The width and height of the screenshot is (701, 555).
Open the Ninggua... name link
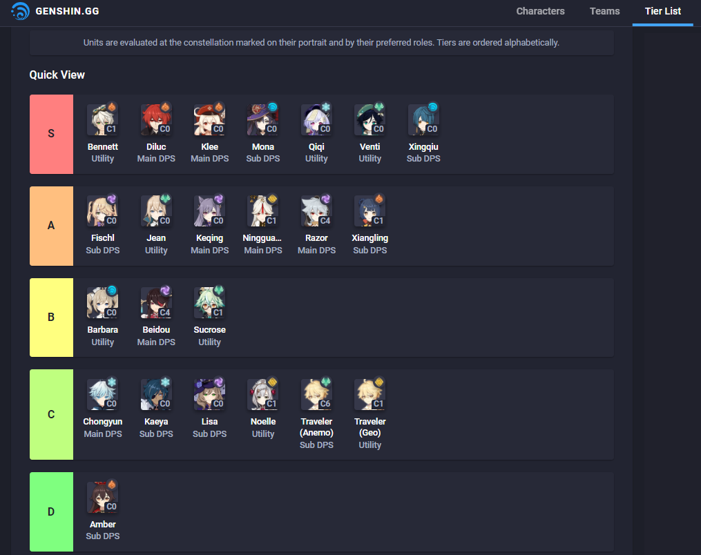[x=262, y=238]
